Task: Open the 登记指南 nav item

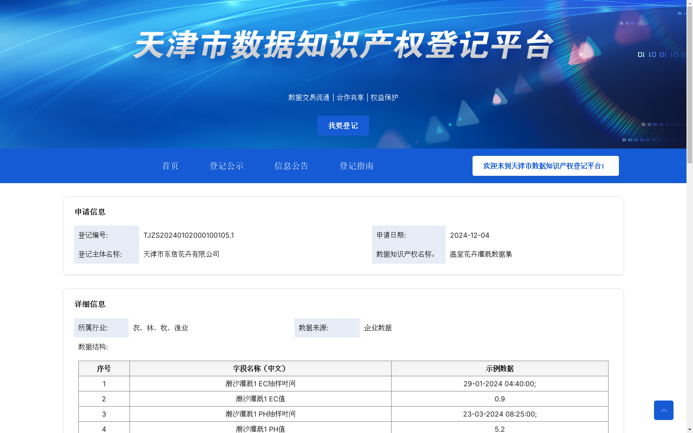Action: 356,166
